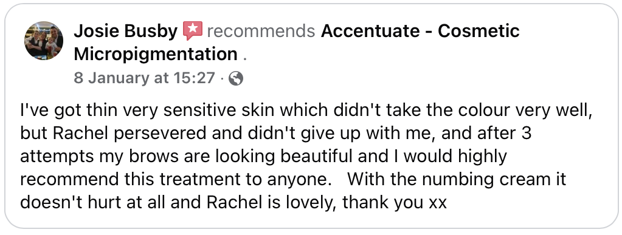Click the period after Micropigmentation
The height and width of the screenshot is (235, 622).
click(245, 60)
